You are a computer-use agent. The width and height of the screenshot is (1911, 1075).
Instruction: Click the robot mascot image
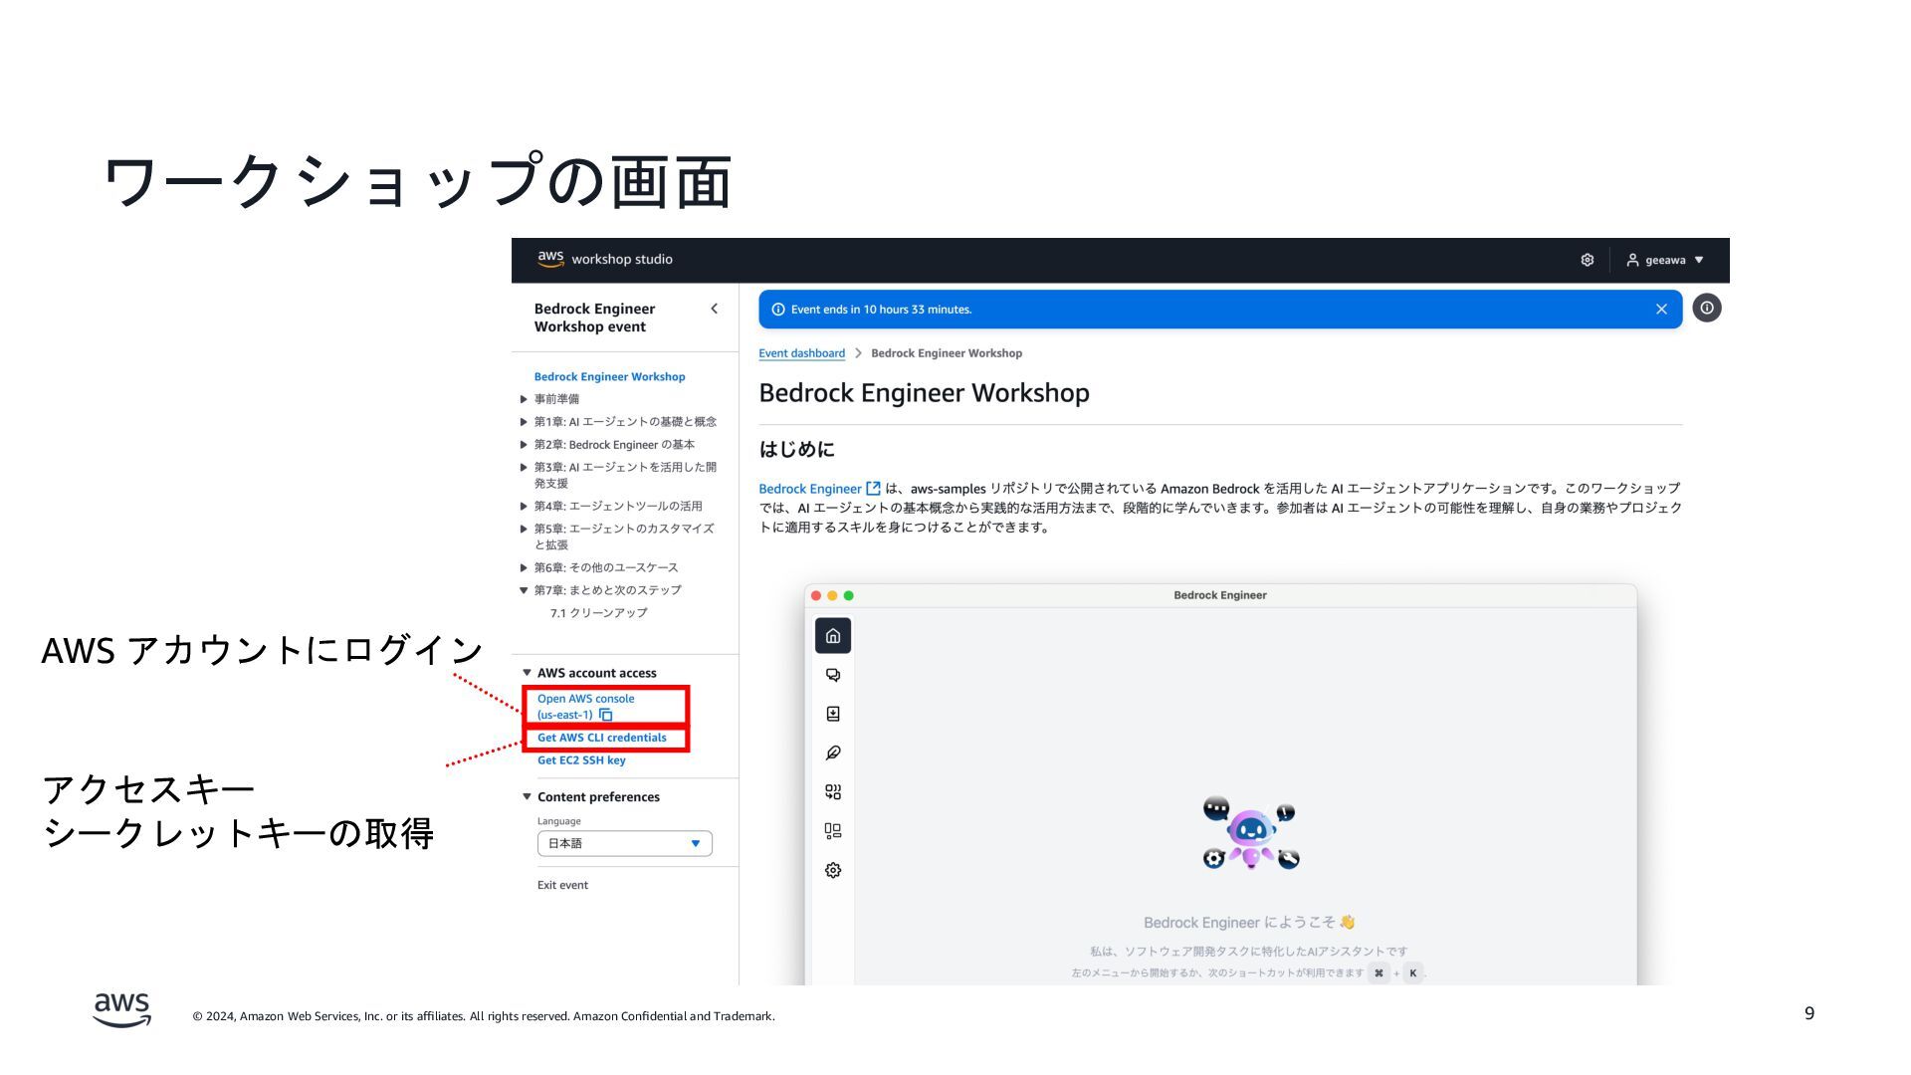(x=1250, y=833)
